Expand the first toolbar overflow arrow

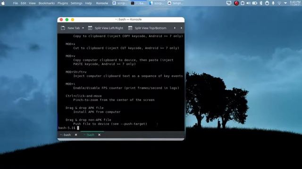175,28
